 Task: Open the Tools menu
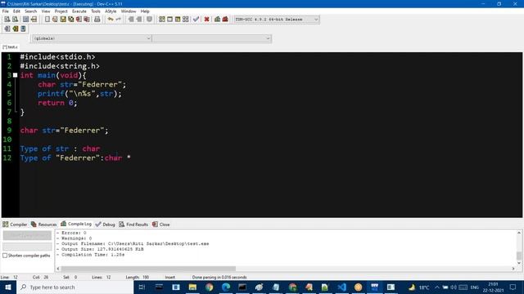pos(96,11)
